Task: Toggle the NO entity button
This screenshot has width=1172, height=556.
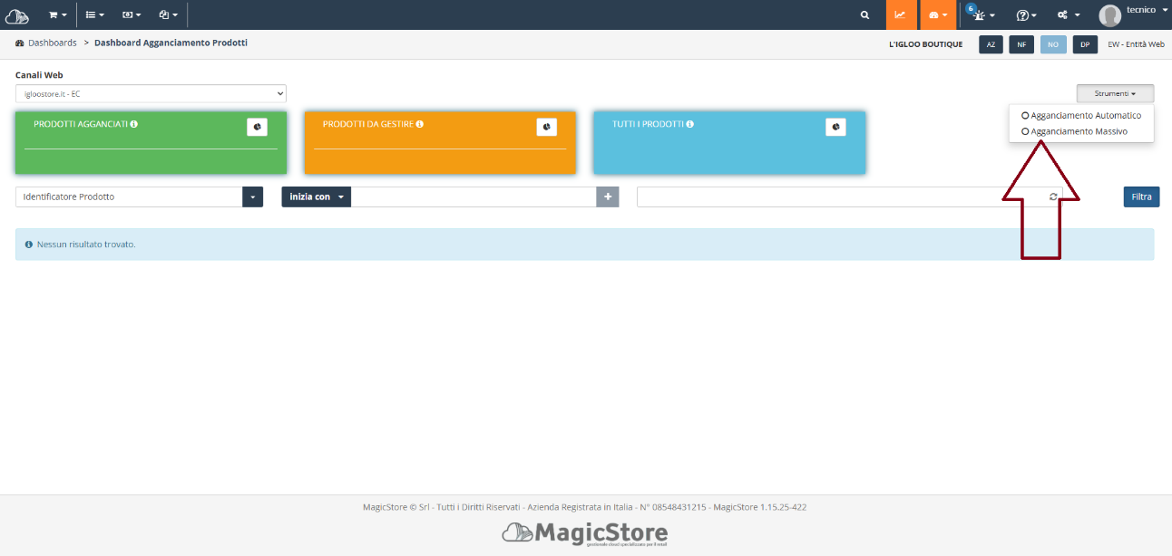Action: pyautogui.click(x=1053, y=44)
